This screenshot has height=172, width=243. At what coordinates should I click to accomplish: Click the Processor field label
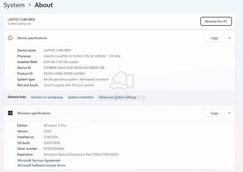pos(24,56)
